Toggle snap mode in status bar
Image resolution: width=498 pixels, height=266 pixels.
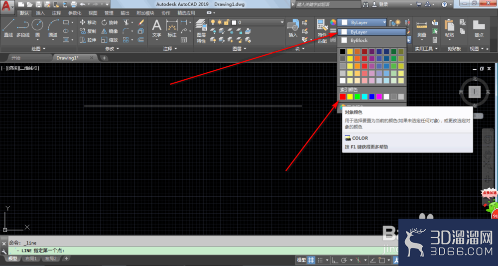(320, 260)
